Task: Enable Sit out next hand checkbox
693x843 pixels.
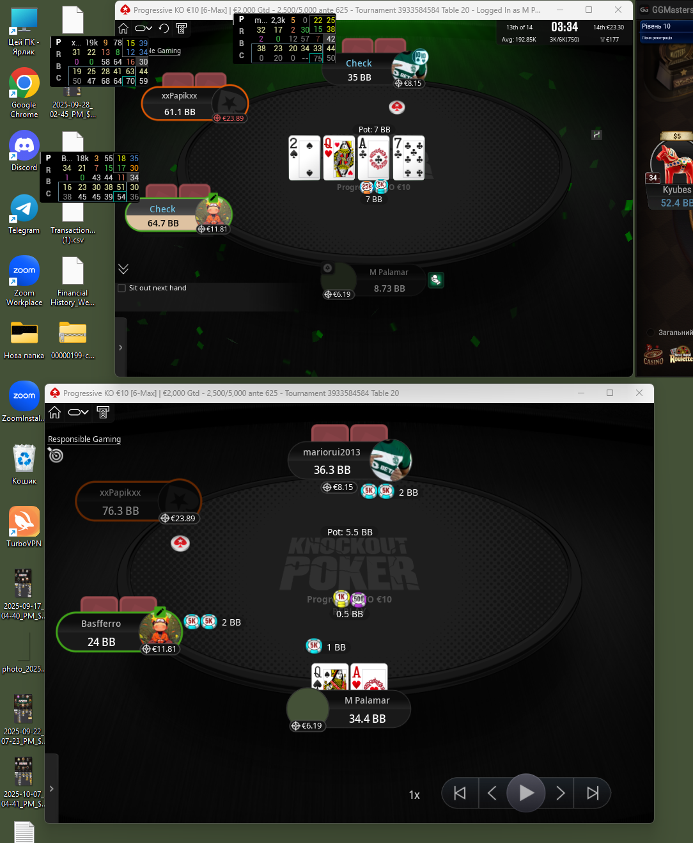Action: (122, 288)
